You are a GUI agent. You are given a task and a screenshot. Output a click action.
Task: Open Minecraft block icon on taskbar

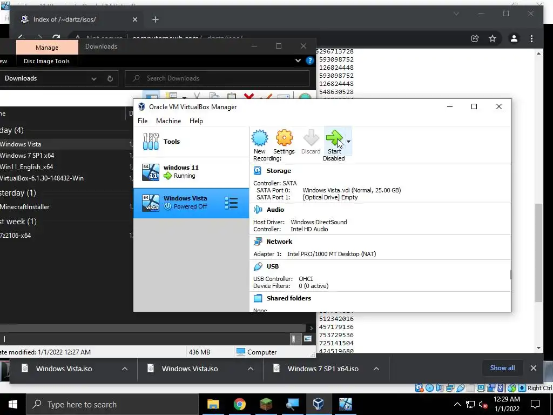coord(266,404)
